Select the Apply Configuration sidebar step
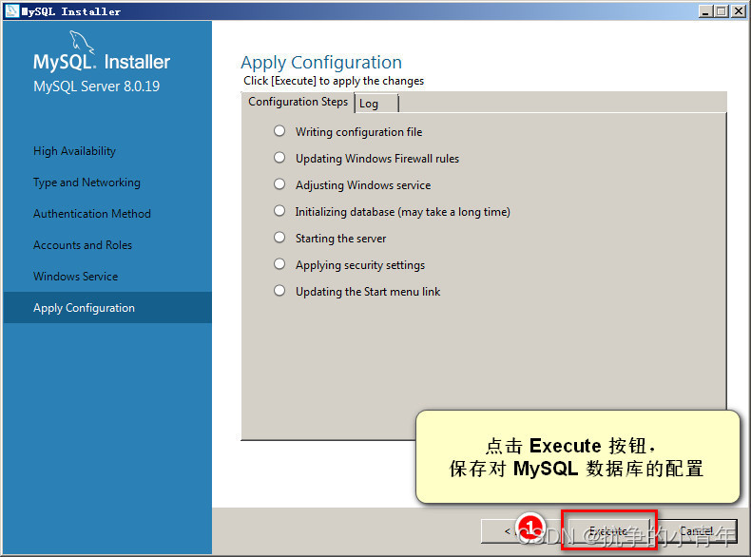Image resolution: width=751 pixels, height=557 pixels. coord(107,307)
